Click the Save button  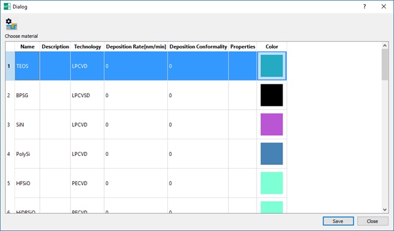tap(338, 221)
